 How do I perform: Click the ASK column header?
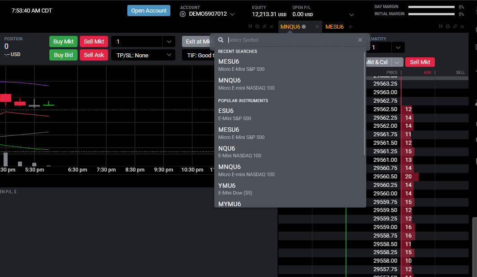427,72
